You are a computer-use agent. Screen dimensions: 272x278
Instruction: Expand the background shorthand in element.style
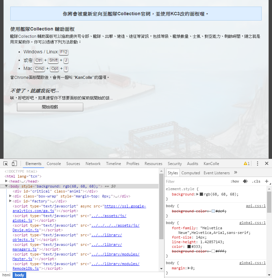(197, 194)
